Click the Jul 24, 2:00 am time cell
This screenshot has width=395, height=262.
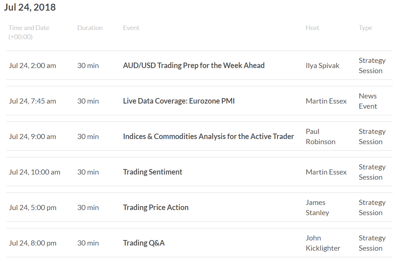pos(33,66)
